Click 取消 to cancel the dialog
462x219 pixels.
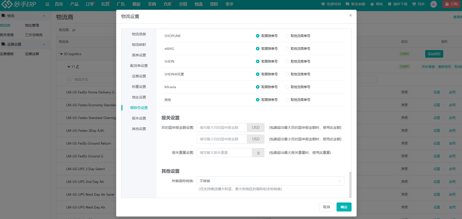pyautogui.click(x=327, y=207)
